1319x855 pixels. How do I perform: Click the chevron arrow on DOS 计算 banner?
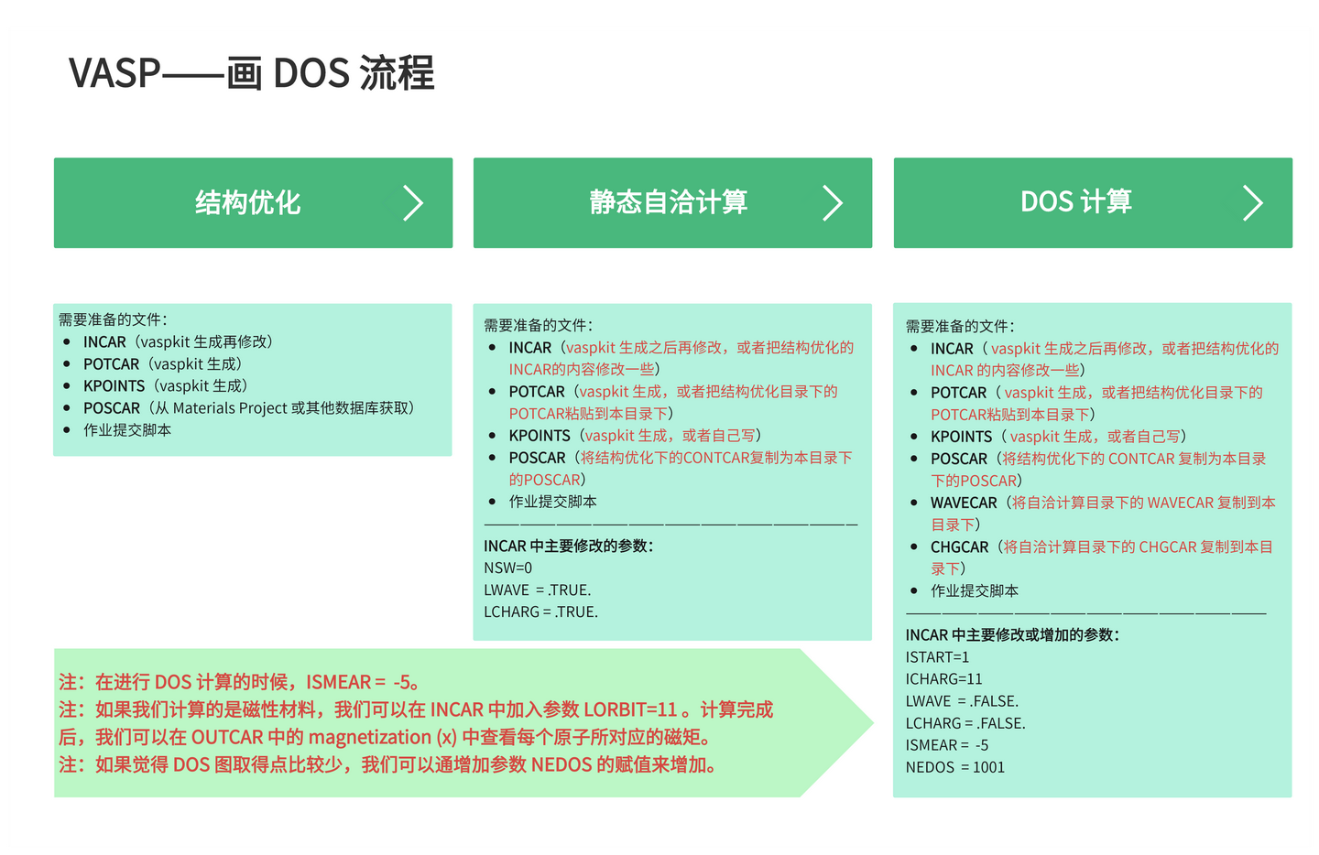[x=1254, y=202]
